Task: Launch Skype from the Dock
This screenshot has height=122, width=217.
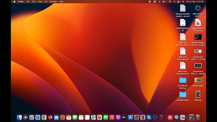Action: tap(149, 118)
